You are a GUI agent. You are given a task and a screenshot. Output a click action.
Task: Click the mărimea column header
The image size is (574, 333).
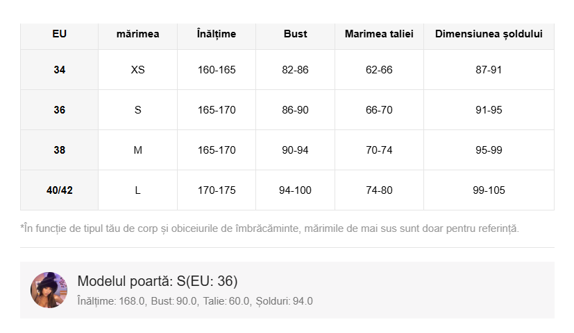point(137,34)
